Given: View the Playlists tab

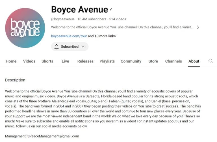Looking at the screenshot, I should (107, 61).
